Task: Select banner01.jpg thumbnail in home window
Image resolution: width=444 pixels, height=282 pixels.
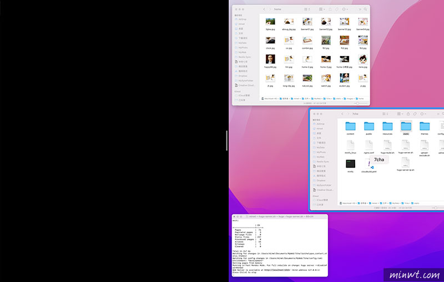Action: pyautogui.click(x=307, y=22)
